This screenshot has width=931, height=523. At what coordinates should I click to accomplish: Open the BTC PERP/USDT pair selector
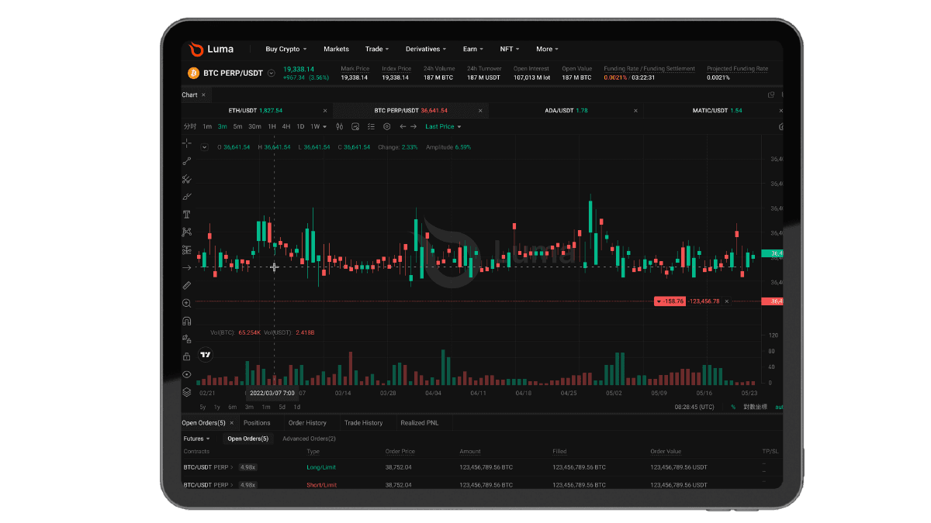271,74
